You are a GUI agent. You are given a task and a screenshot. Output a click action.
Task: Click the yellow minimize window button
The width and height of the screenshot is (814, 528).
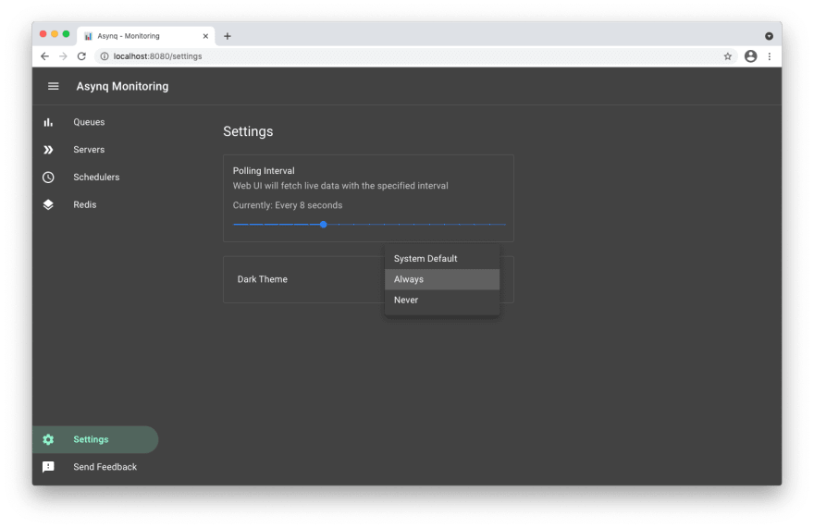pyautogui.click(x=55, y=34)
